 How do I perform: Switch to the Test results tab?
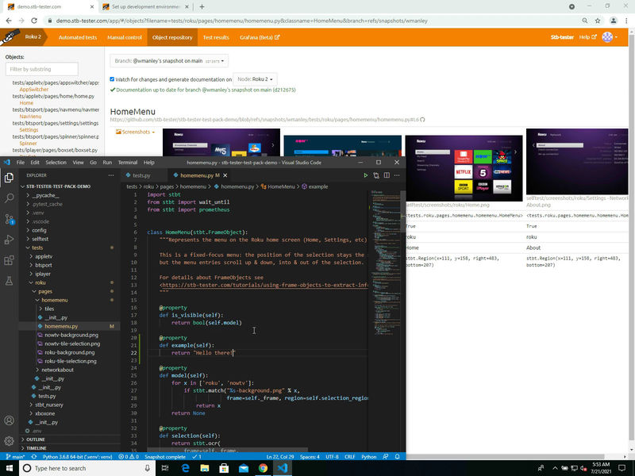point(216,37)
